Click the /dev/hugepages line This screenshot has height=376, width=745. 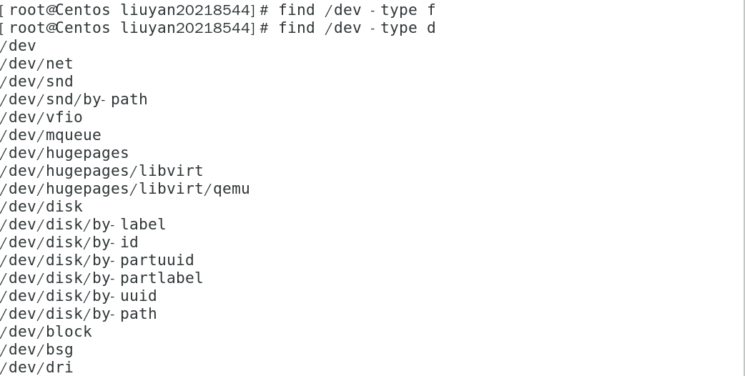[64, 153]
